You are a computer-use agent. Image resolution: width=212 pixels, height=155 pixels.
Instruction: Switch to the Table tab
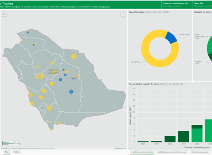pos(16,152)
